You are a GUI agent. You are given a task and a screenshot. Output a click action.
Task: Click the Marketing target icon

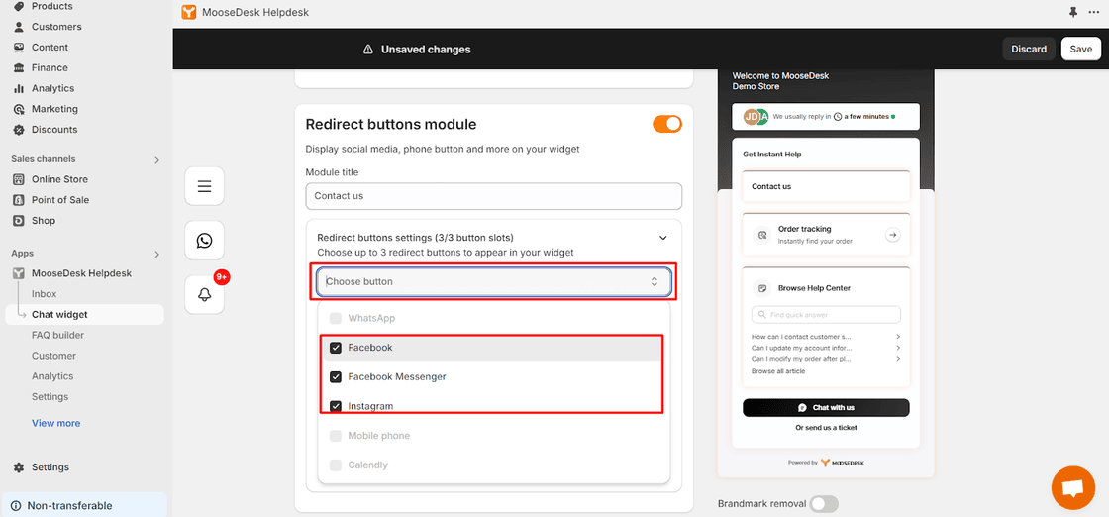pos(19,109)
